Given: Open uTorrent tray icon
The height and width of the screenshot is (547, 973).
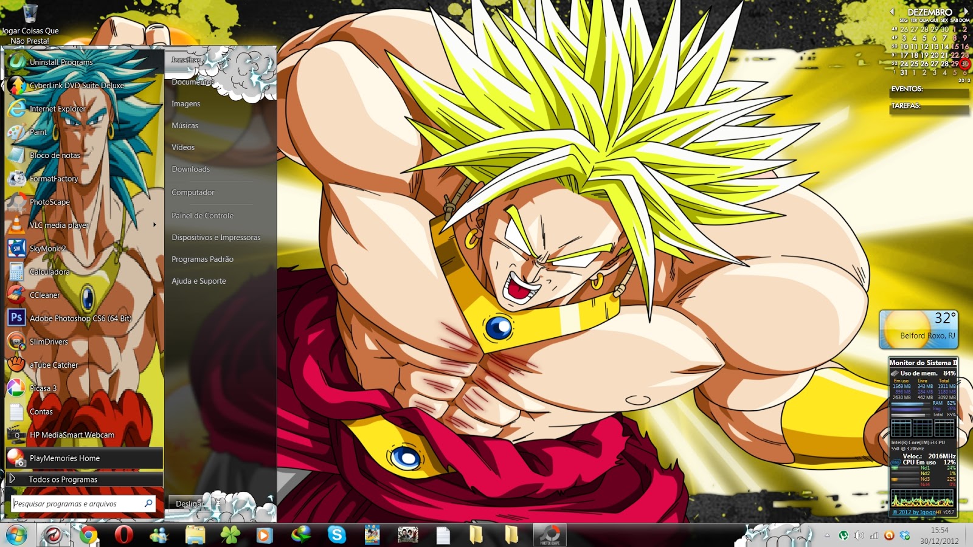Looking at the screenshot, I should pyautogui.click(x=843, y=535).
